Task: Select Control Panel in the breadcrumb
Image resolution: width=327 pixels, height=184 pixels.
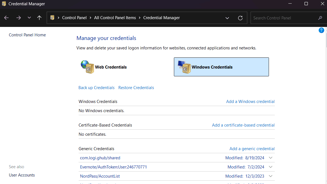Action: [x=74, y=18]
